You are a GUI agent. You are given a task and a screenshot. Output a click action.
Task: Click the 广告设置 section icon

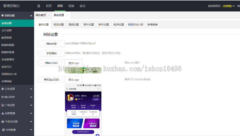(x=2, y=105)
